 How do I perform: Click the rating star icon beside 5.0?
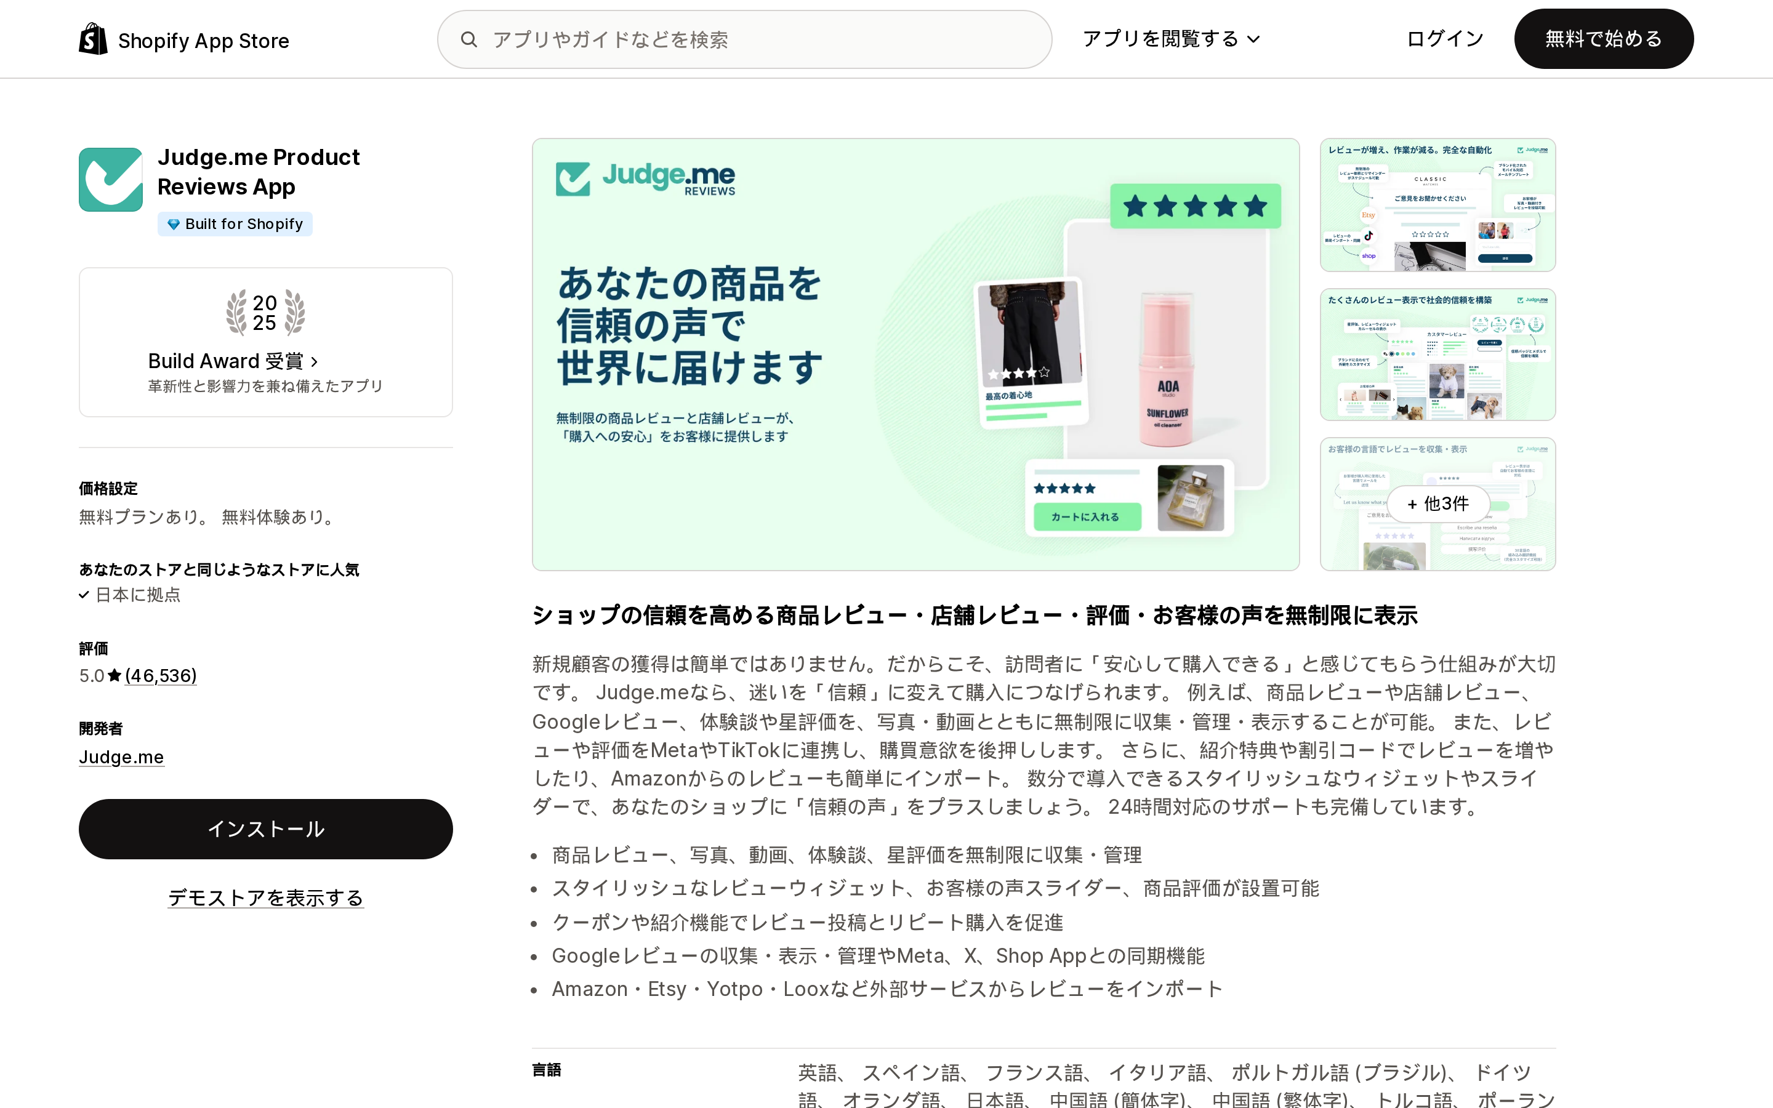[115, 675]
